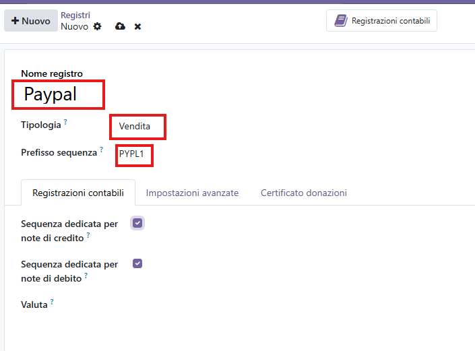Show the Prefisso sequenza help question mark
The image size is (475, 351).
pos(102,150)
